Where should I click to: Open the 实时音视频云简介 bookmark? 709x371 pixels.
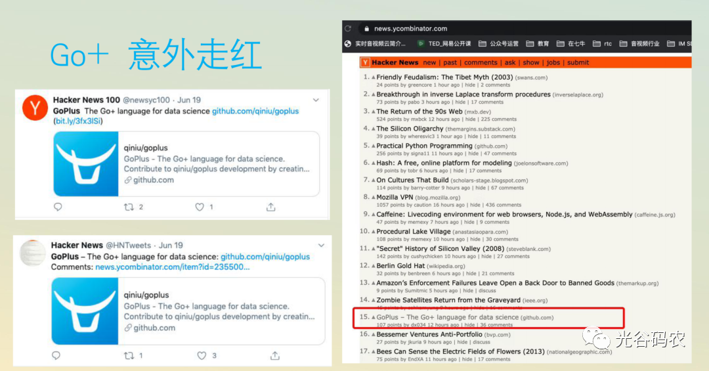[x=376, y=44]
